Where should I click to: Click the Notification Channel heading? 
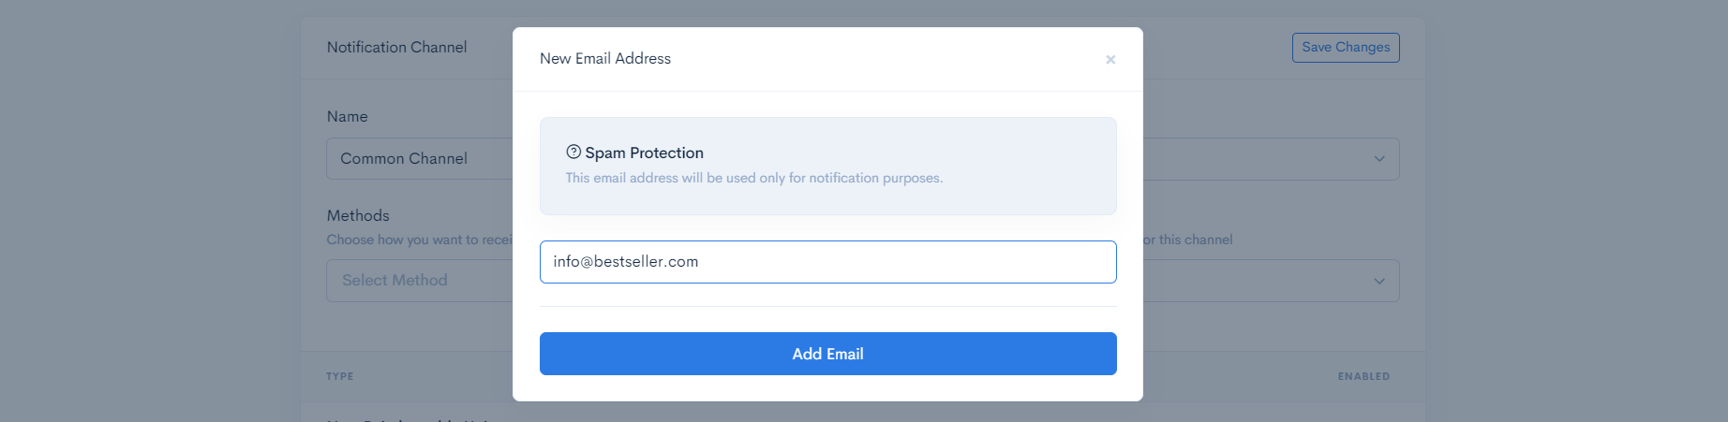pos(396,47)
